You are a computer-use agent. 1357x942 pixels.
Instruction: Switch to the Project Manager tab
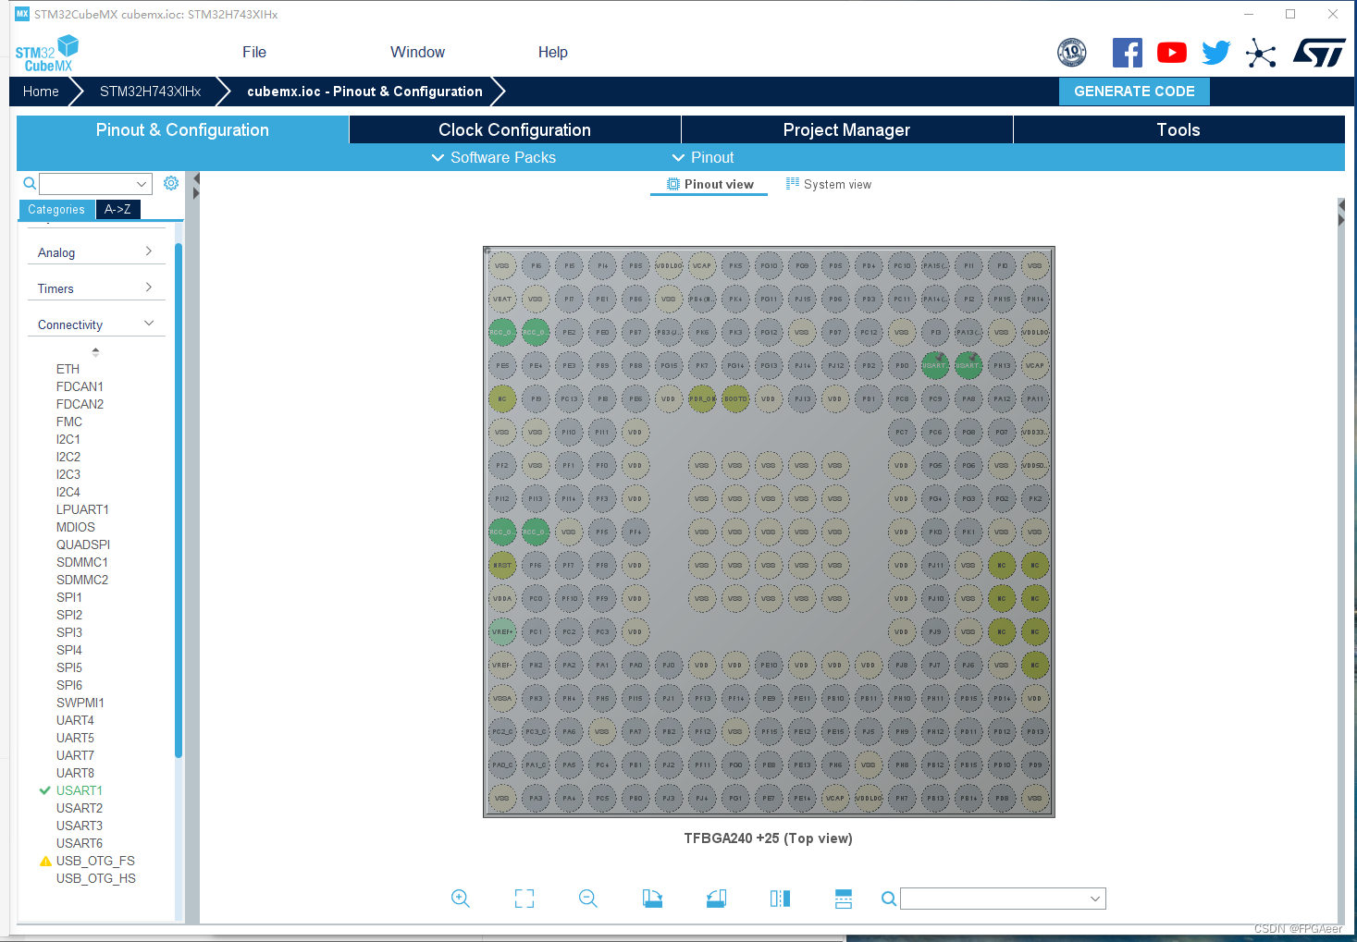(847, 129)
